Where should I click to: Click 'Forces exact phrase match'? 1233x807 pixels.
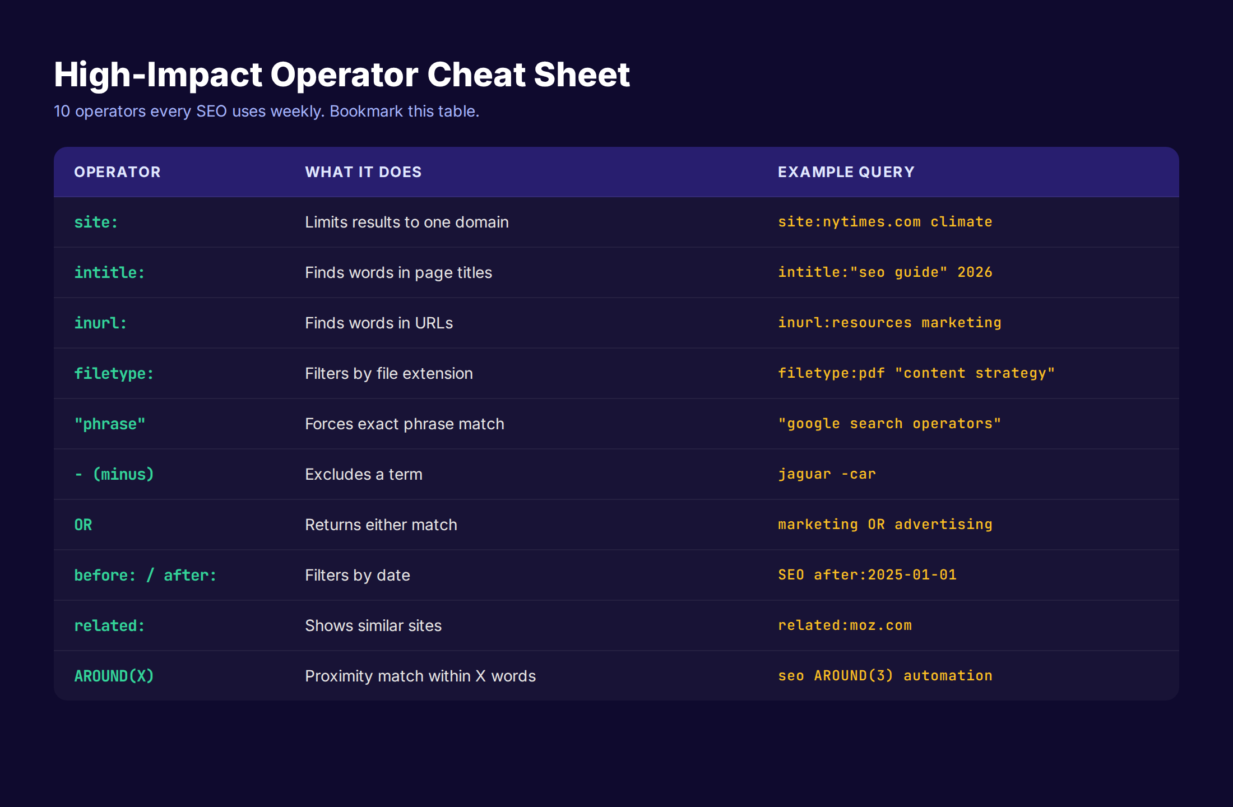point(405,424)
